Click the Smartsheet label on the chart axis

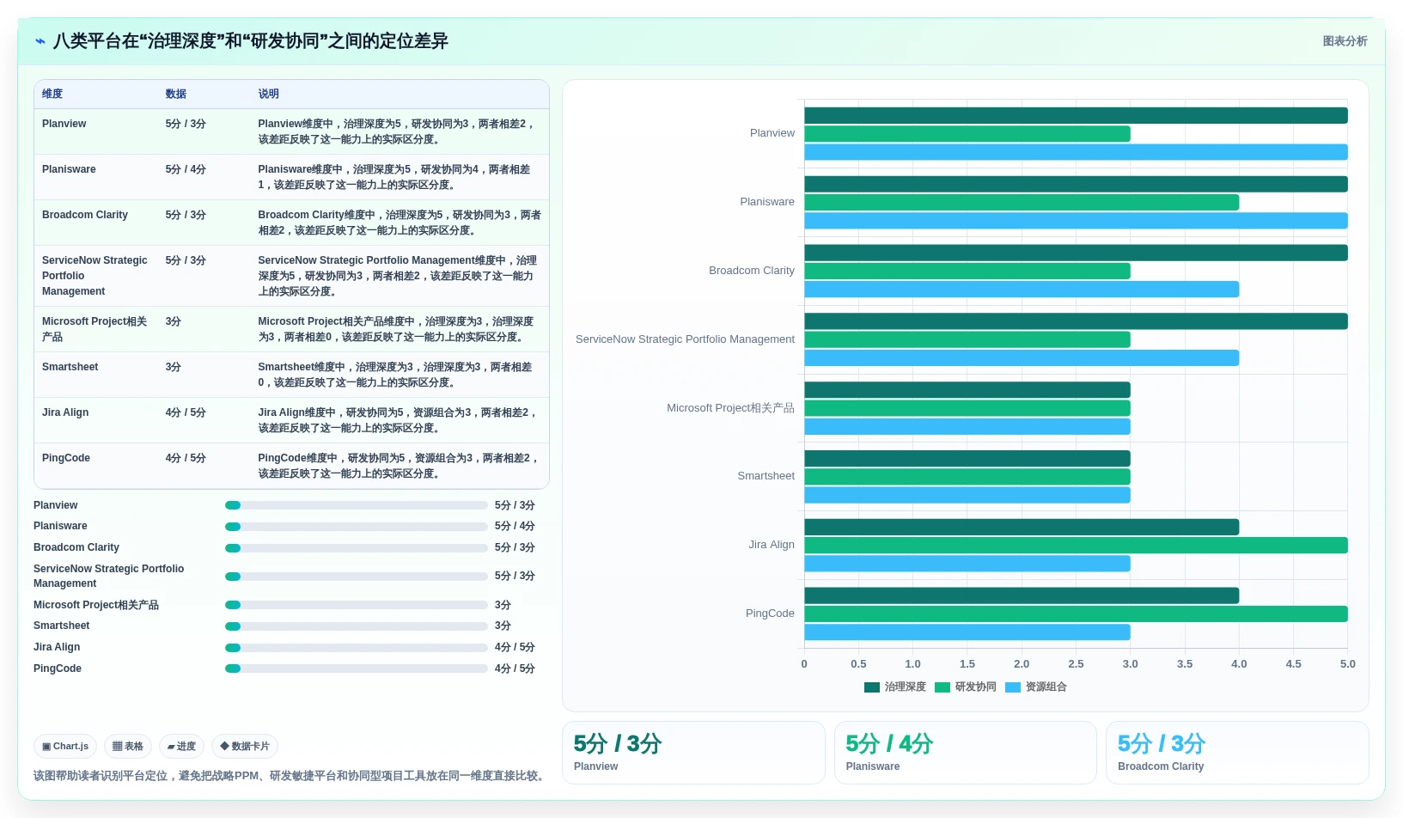point(766,476)
